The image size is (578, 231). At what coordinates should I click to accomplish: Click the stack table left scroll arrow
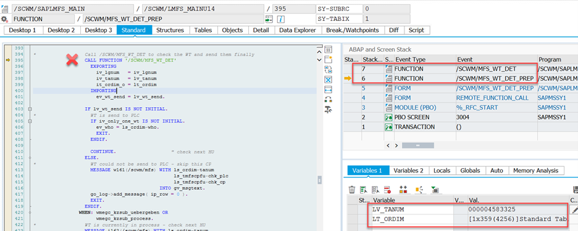388,145
